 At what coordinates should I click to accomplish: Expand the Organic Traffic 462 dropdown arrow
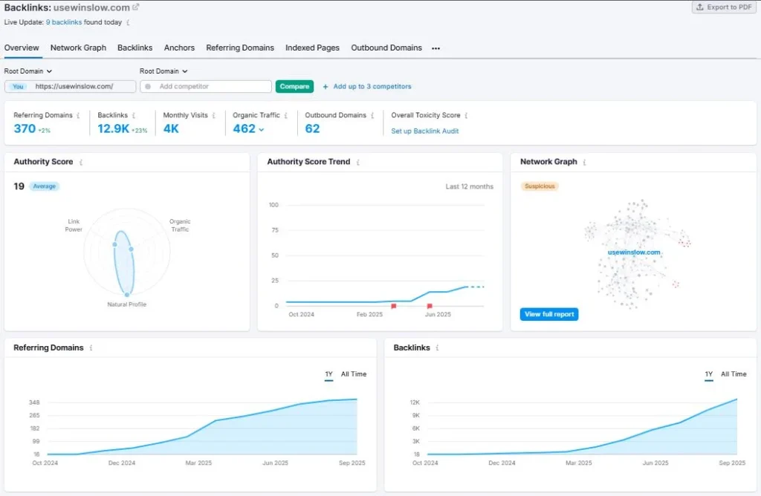[x=262, y=129]
